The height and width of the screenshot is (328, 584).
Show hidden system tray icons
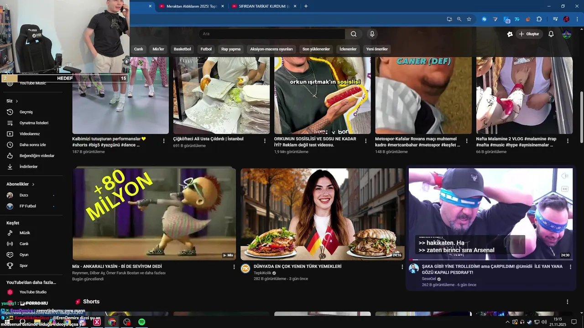pos(507,322)
